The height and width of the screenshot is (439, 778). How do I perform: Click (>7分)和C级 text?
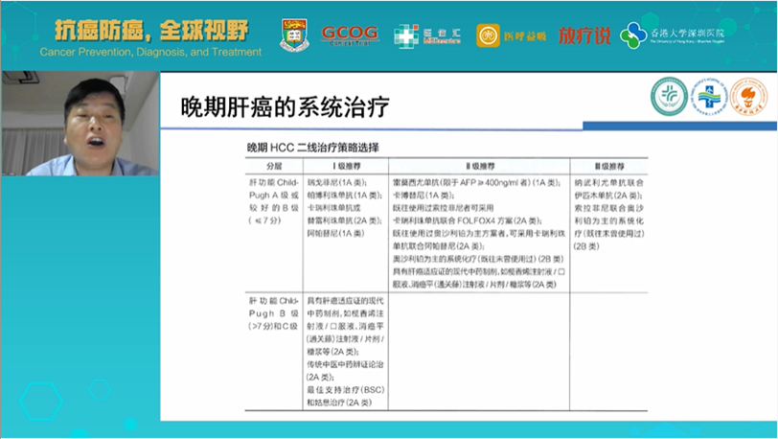tap(273, 326)
